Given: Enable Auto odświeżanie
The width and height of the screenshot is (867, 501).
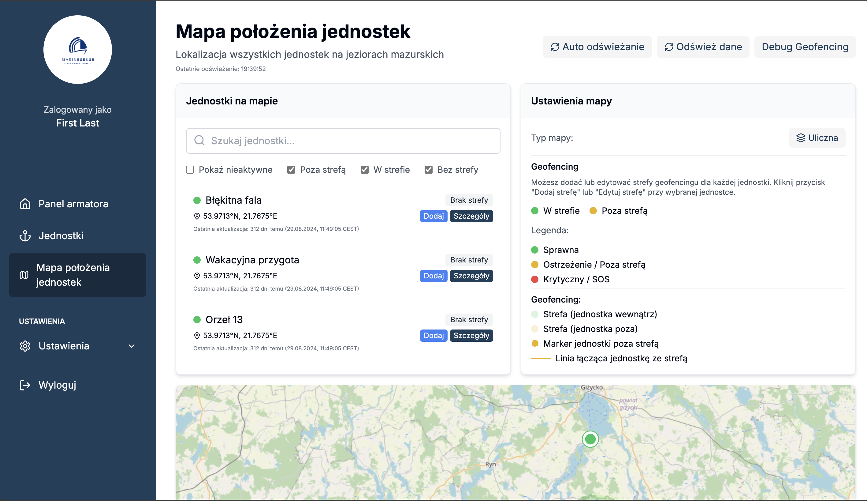Looking at the screenshot, I should 597,47.
